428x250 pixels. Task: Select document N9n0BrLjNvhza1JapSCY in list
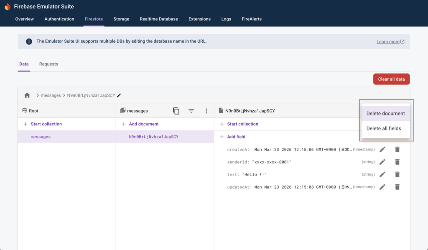coord(153,137)
